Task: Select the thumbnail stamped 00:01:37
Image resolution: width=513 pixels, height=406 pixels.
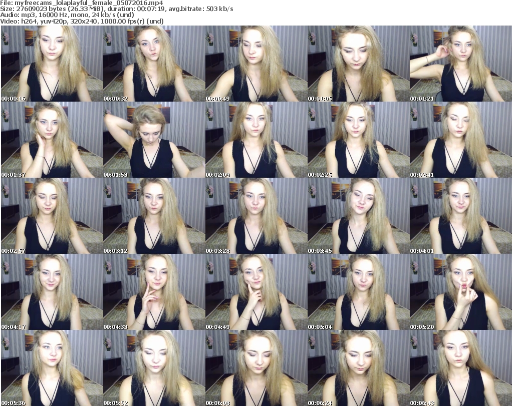Action: pyautogui.click(x=52, y=140)
